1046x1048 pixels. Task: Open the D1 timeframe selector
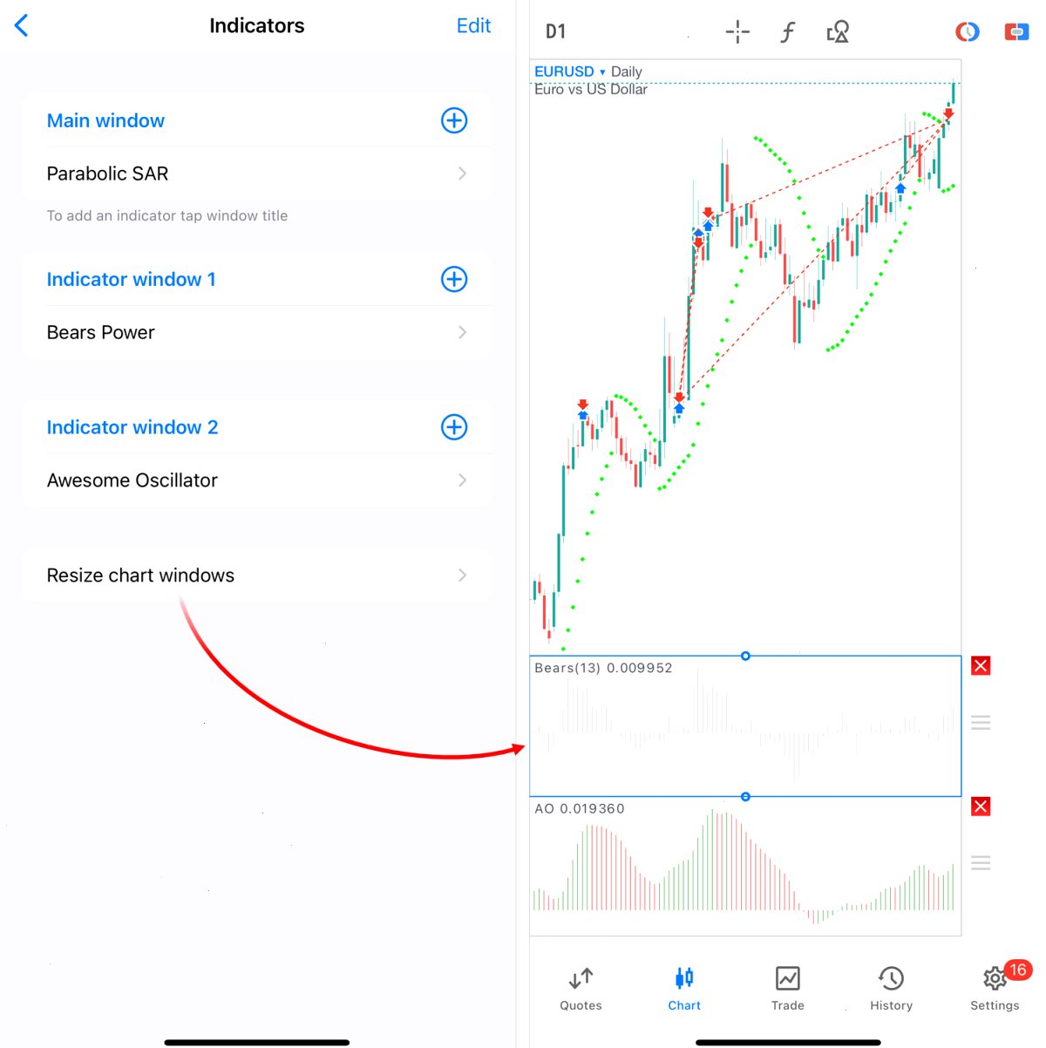coord(556,32)
